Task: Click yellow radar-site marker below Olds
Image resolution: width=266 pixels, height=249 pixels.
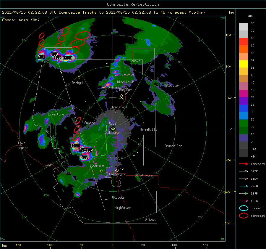Action: [113, 129]
